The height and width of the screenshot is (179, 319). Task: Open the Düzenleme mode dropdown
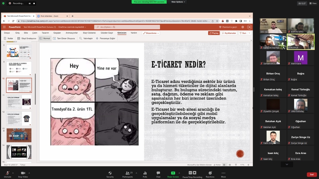coord(151,33)
